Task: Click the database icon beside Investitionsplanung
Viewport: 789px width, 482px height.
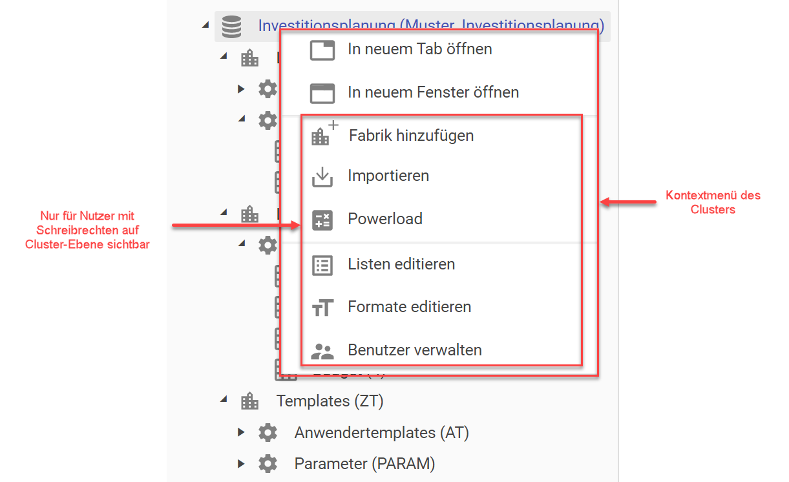Action: [x=231, y=26]
